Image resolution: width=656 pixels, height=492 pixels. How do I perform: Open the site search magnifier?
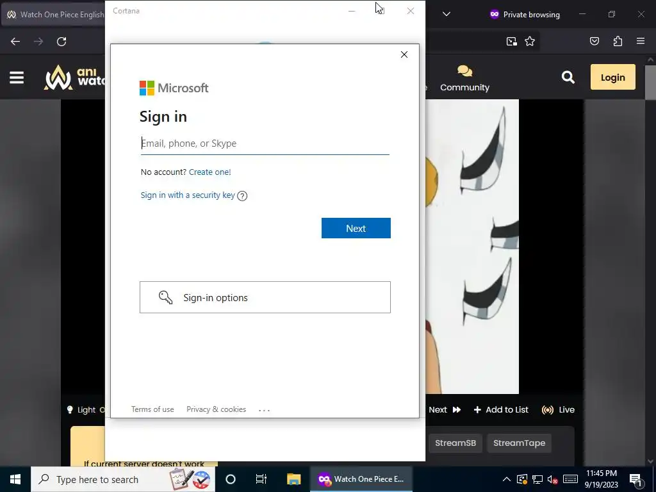[568, 77]
